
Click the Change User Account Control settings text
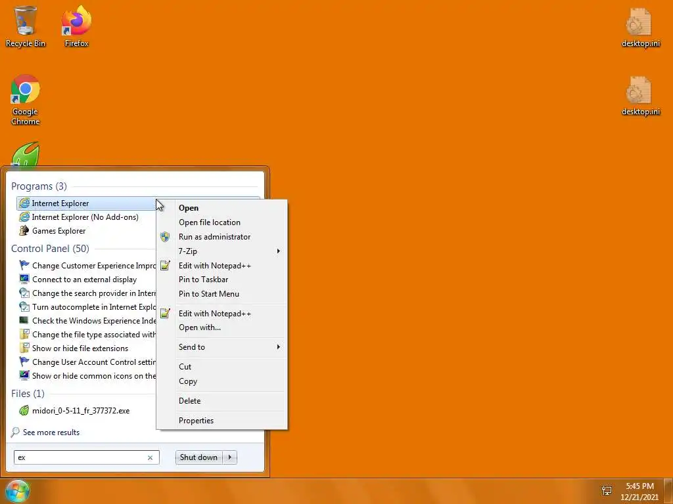pyautogui.click(x=94, y=362)
